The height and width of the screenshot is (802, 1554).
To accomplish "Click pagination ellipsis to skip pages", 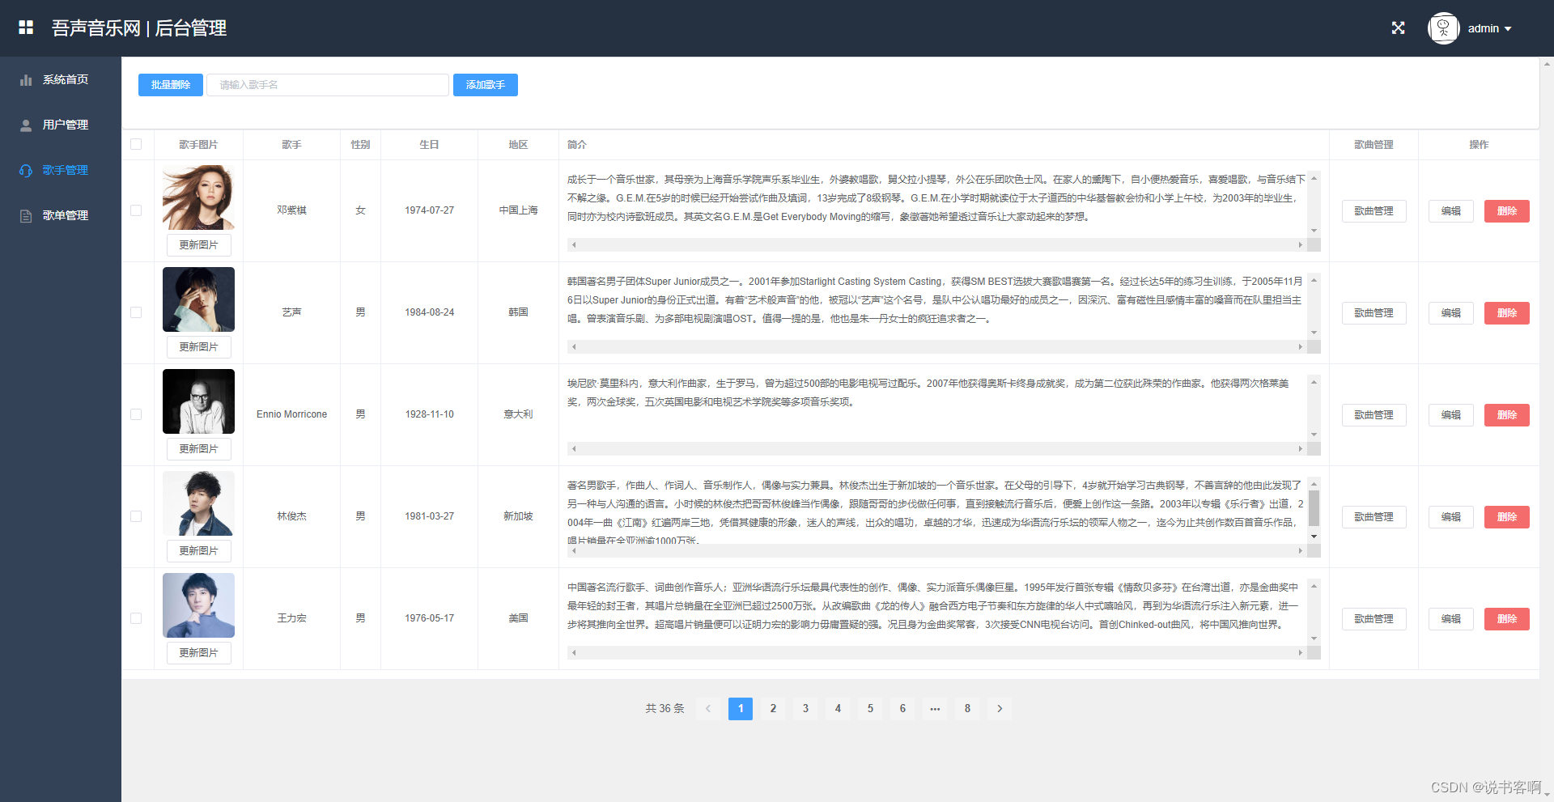I will click(x=935, y=709).
